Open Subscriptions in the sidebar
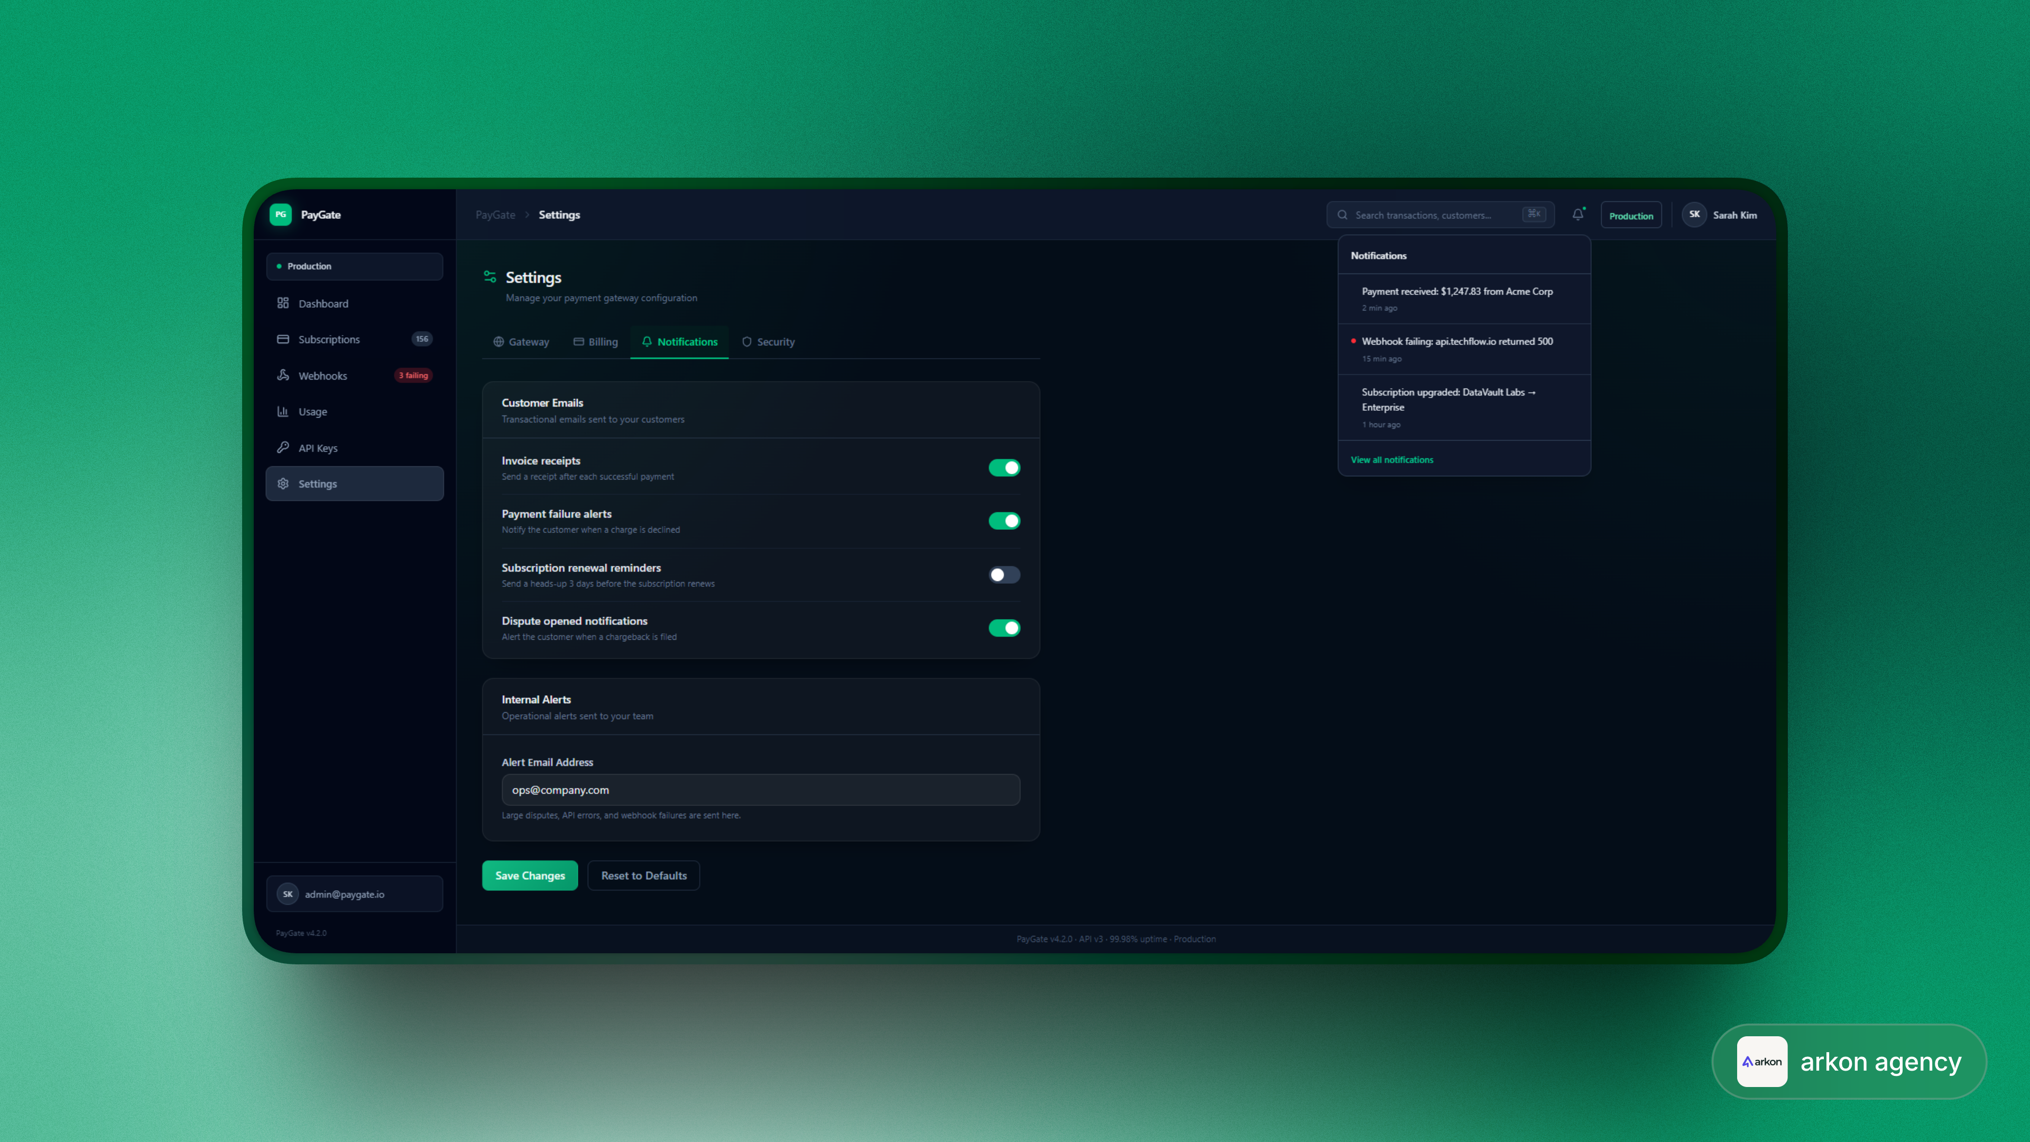Image resolution: width=2030 pixels, height=1142 pixels. pos(355,339)
